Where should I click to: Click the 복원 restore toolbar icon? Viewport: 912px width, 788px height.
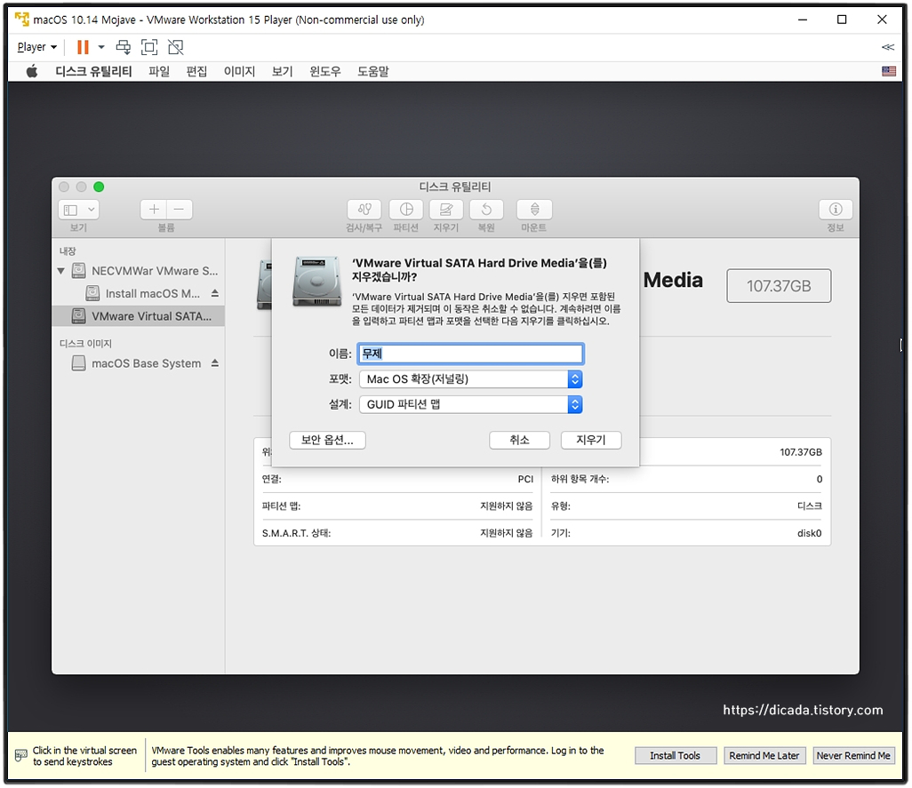[x=486, y=209]
